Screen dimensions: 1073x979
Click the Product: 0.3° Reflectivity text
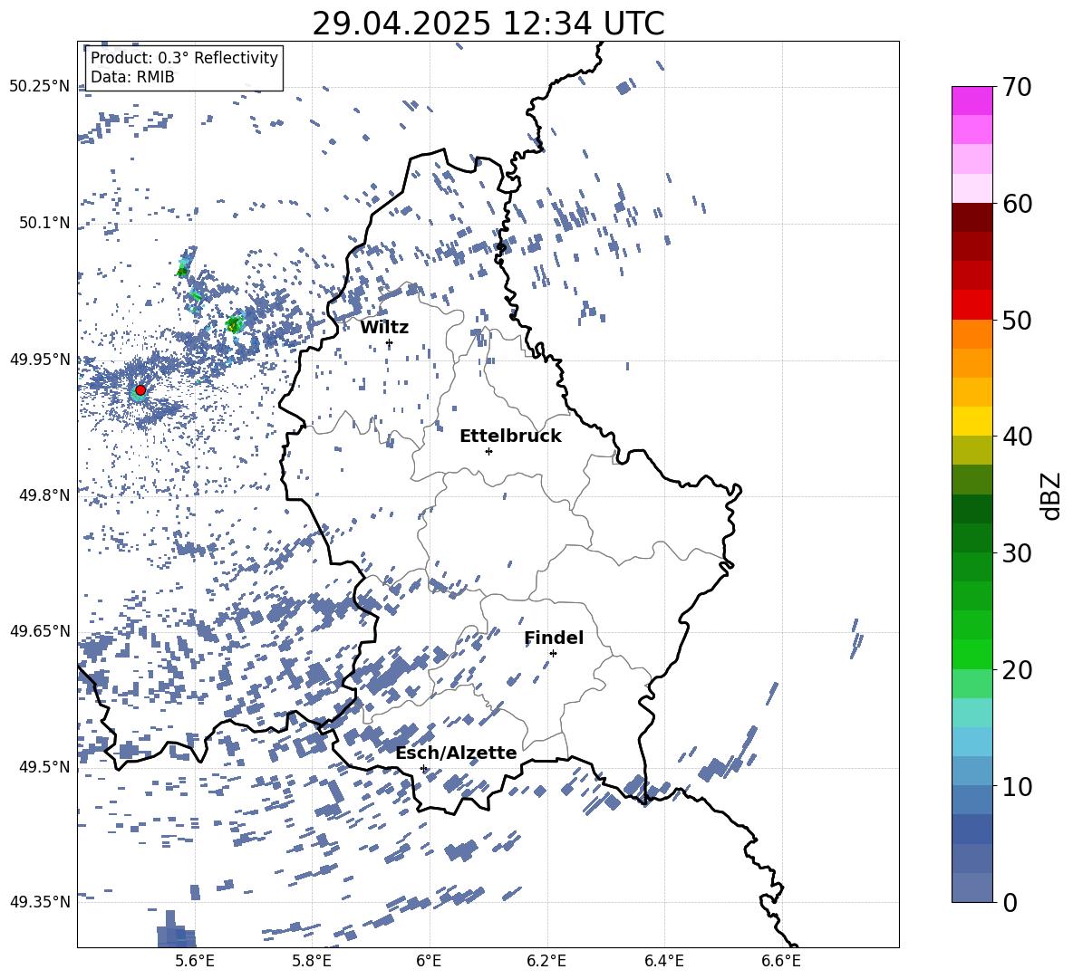click(x=184, y=58)
